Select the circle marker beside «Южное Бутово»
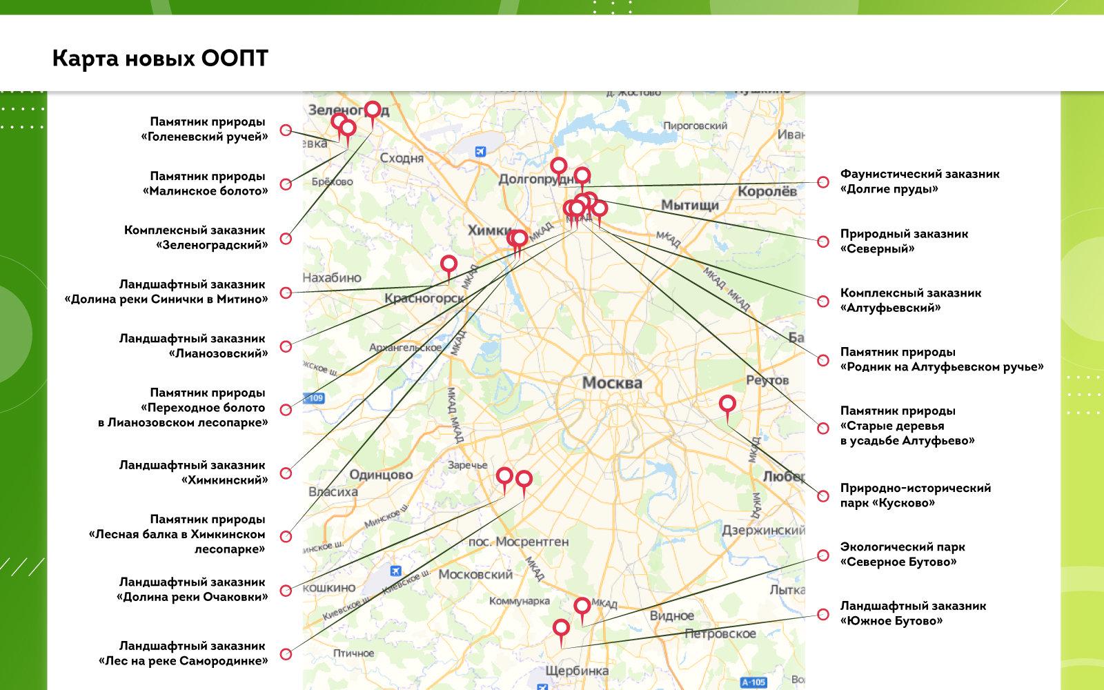Image resolution: width=1104 pixels, height=690 pixels. tap(822, 614)
